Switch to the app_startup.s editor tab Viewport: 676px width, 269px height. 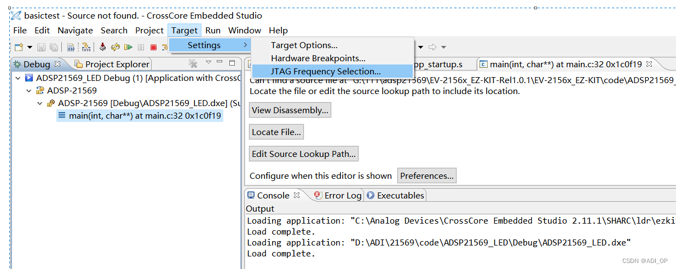tap(439, 65)
